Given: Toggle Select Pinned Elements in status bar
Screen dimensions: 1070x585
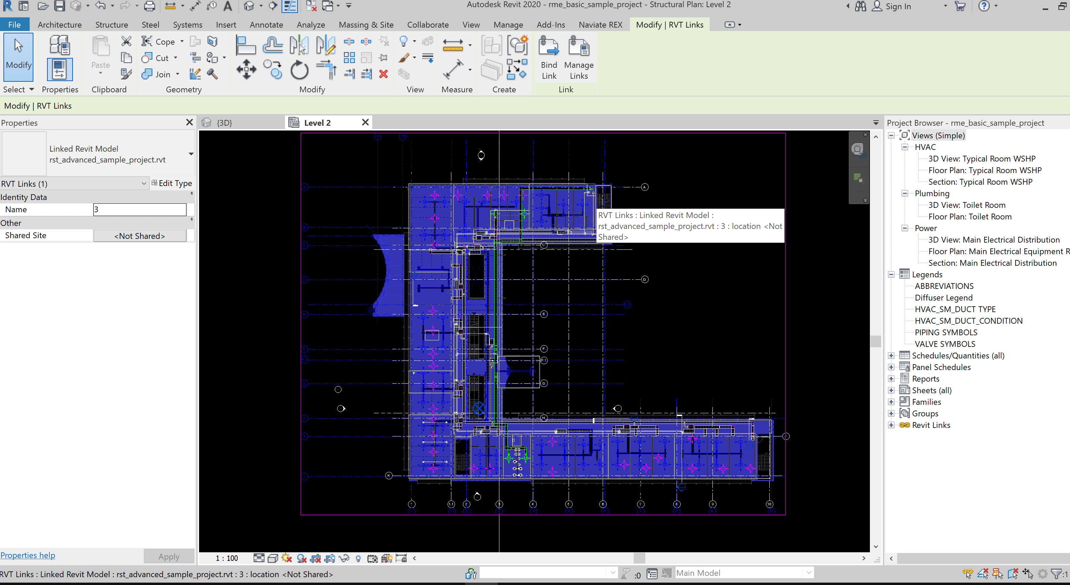Looking at the screenshot, I should pyautogui.click(x=998, y=574).
